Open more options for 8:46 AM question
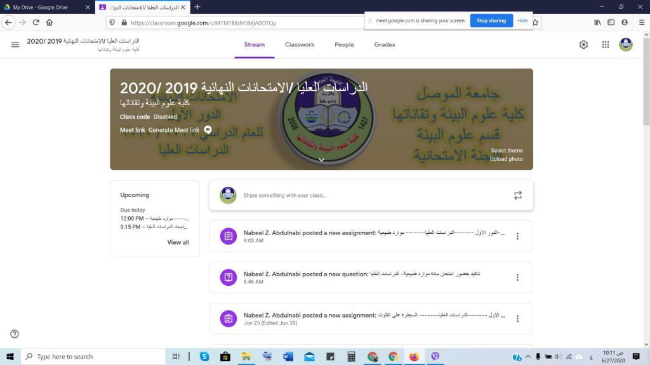650x365 pixels. point(517,278)
